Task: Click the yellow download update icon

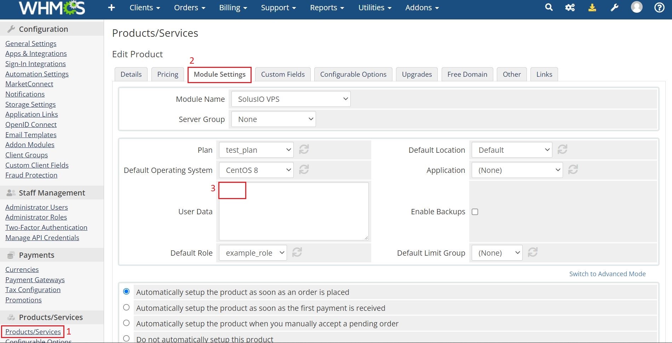Action: point(592,7)
